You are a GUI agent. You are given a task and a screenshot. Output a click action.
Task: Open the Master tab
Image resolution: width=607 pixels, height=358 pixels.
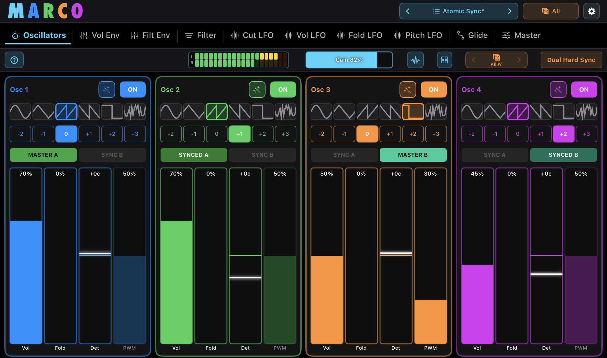521,35
